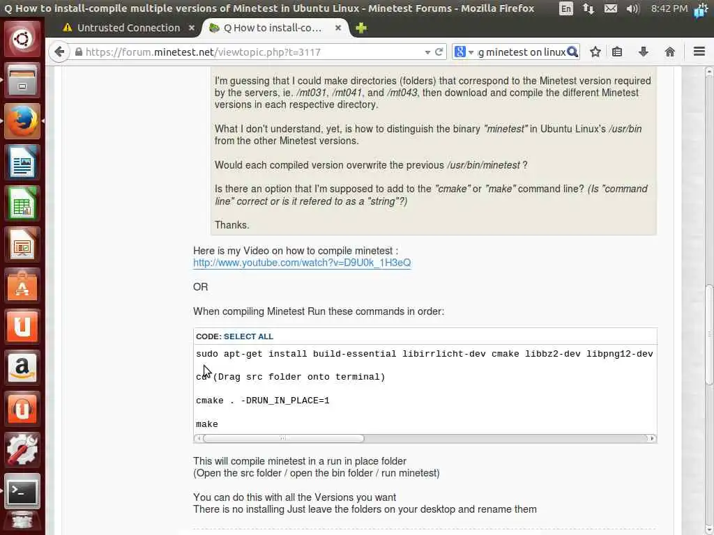
Task: Go to the Firefox home page icon
Action: [669, 52]
